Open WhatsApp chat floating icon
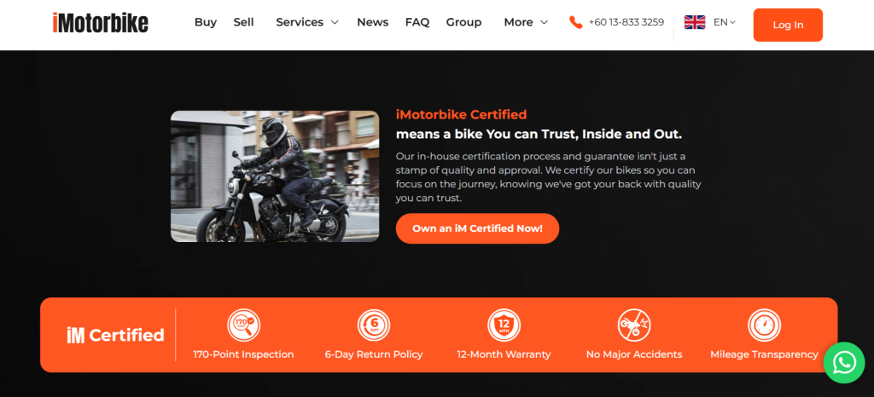 [844, 363]
